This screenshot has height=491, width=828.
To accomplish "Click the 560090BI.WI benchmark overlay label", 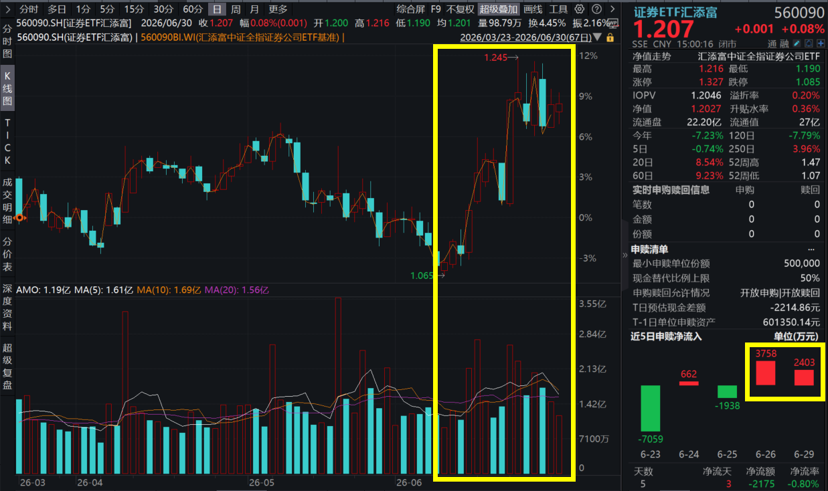I will coord(241,37).
